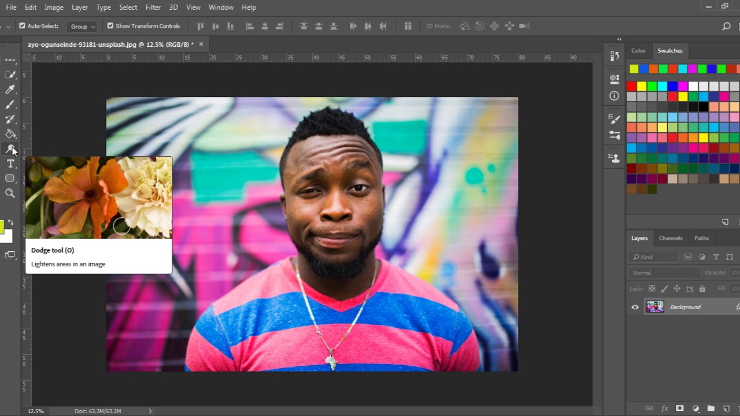Select the Quick Selection tool
The image size is (740, 416).
10,75
